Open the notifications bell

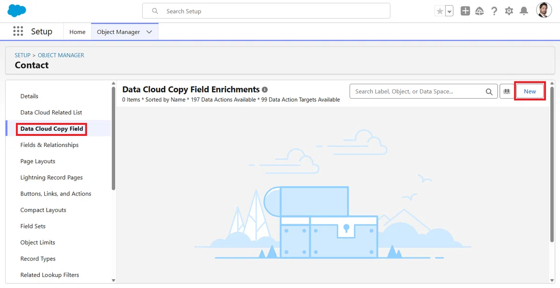tap(524, 11)
